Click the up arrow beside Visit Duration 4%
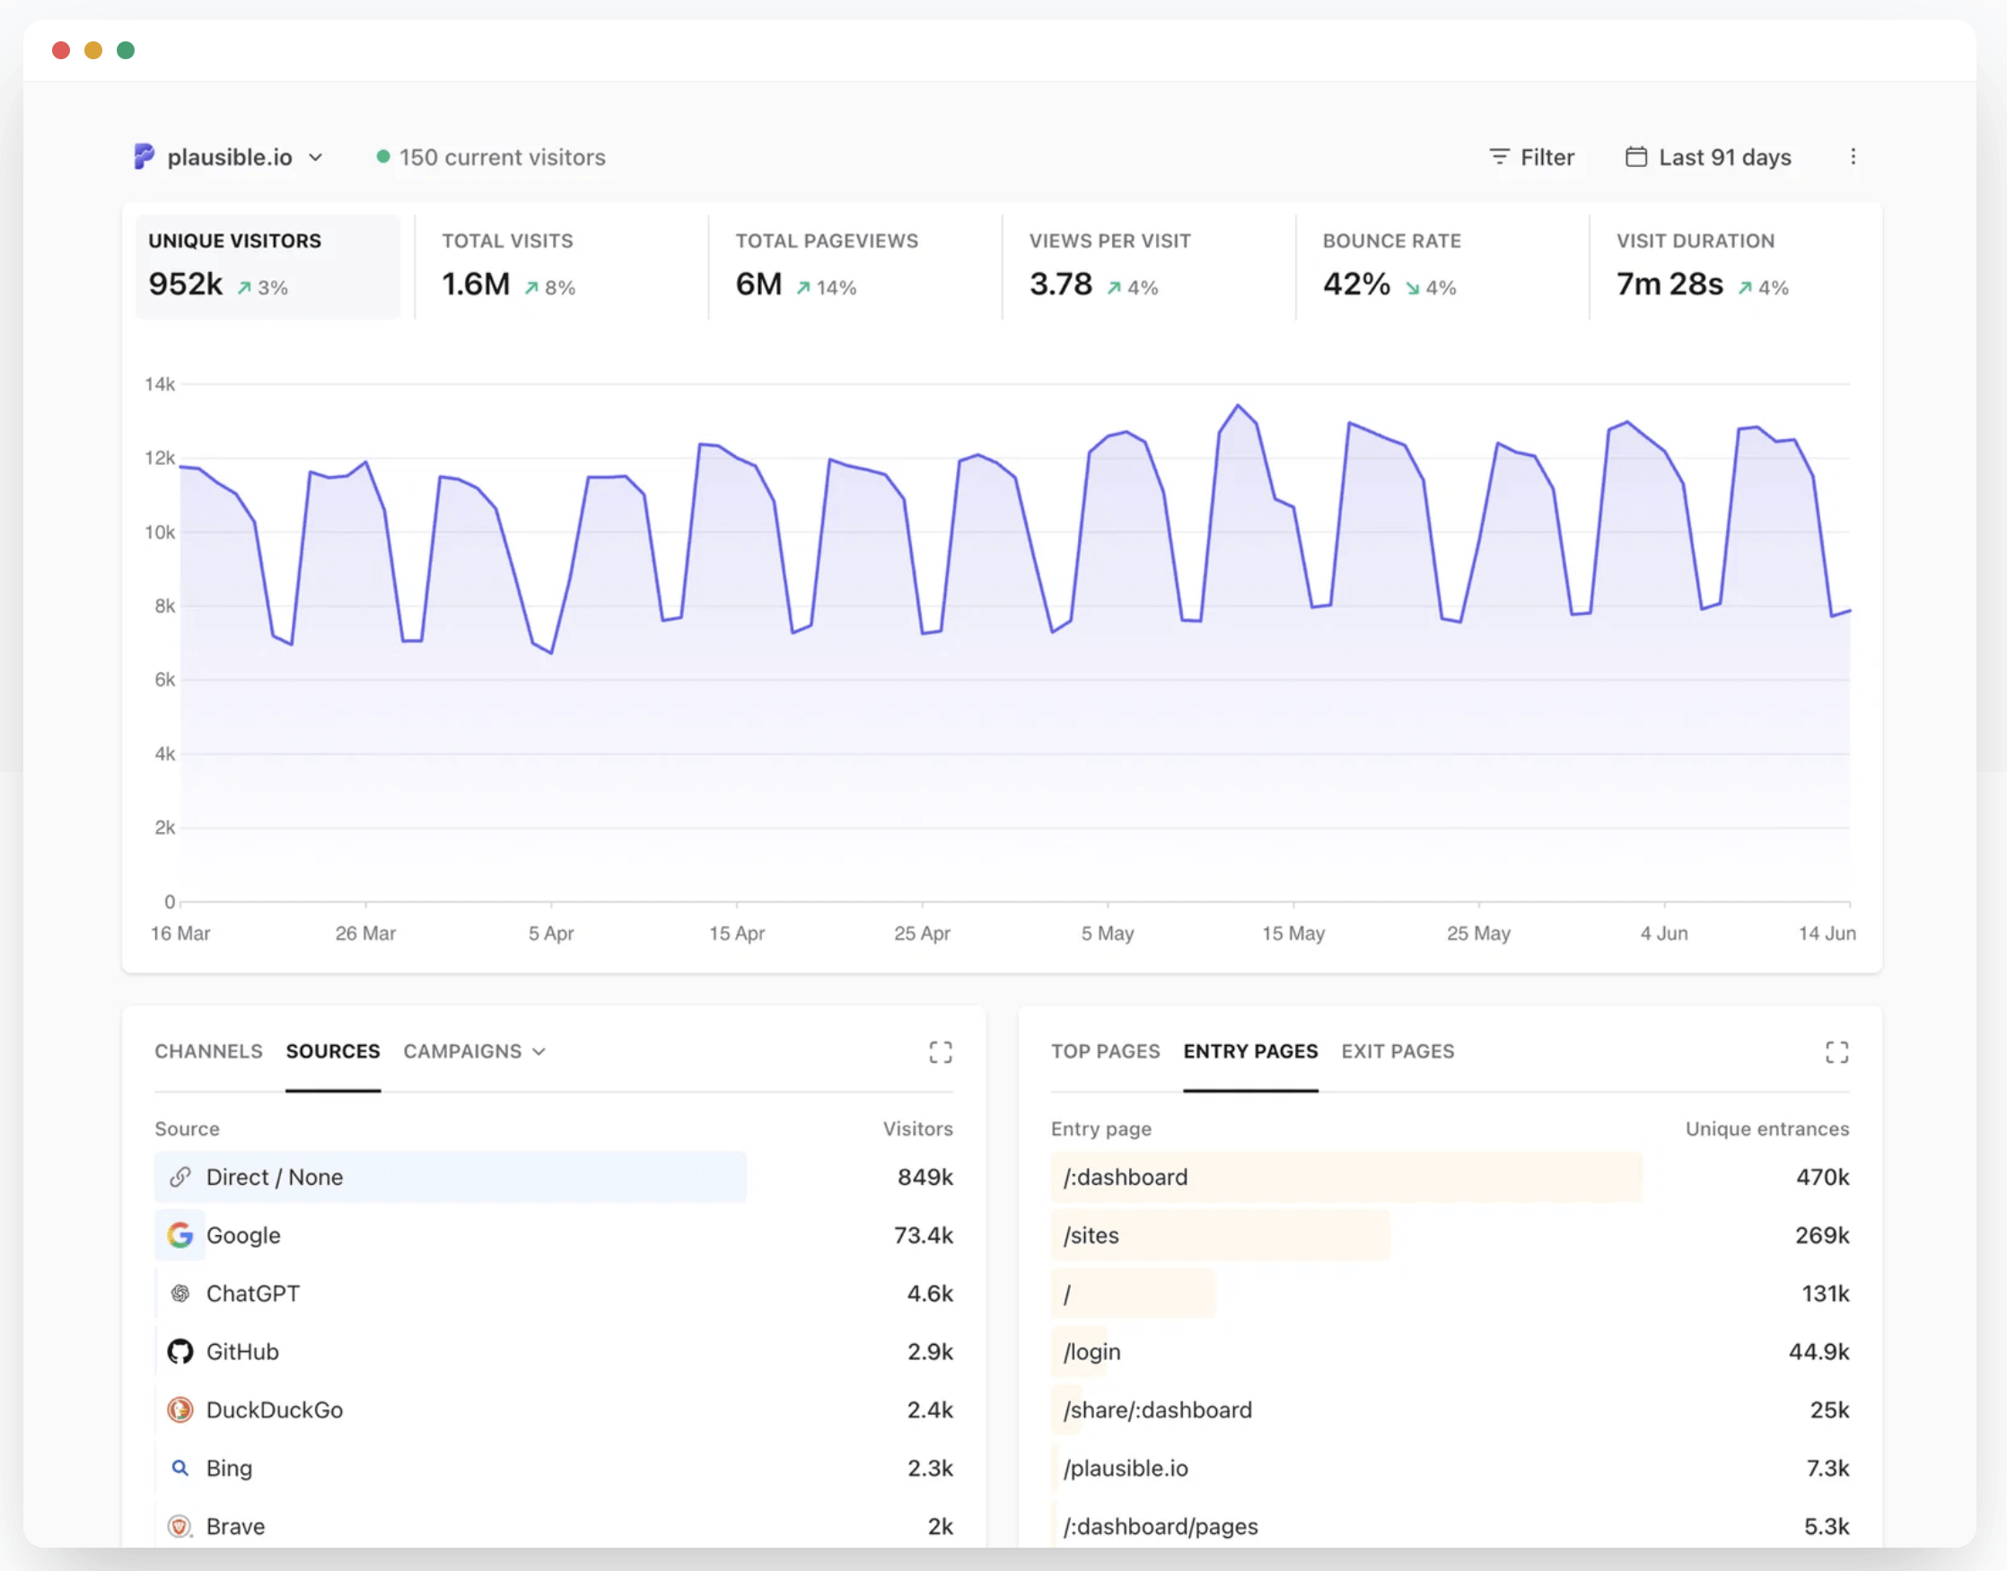The image size is (2007, 1571). point(1745,288)
